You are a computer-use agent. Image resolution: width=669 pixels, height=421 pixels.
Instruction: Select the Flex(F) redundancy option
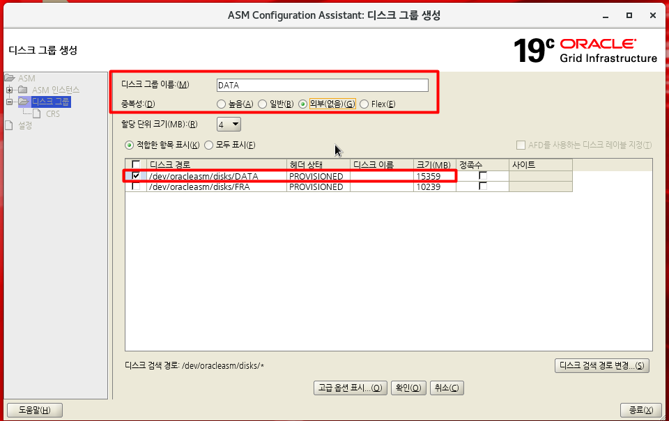[x=364, y=104]
